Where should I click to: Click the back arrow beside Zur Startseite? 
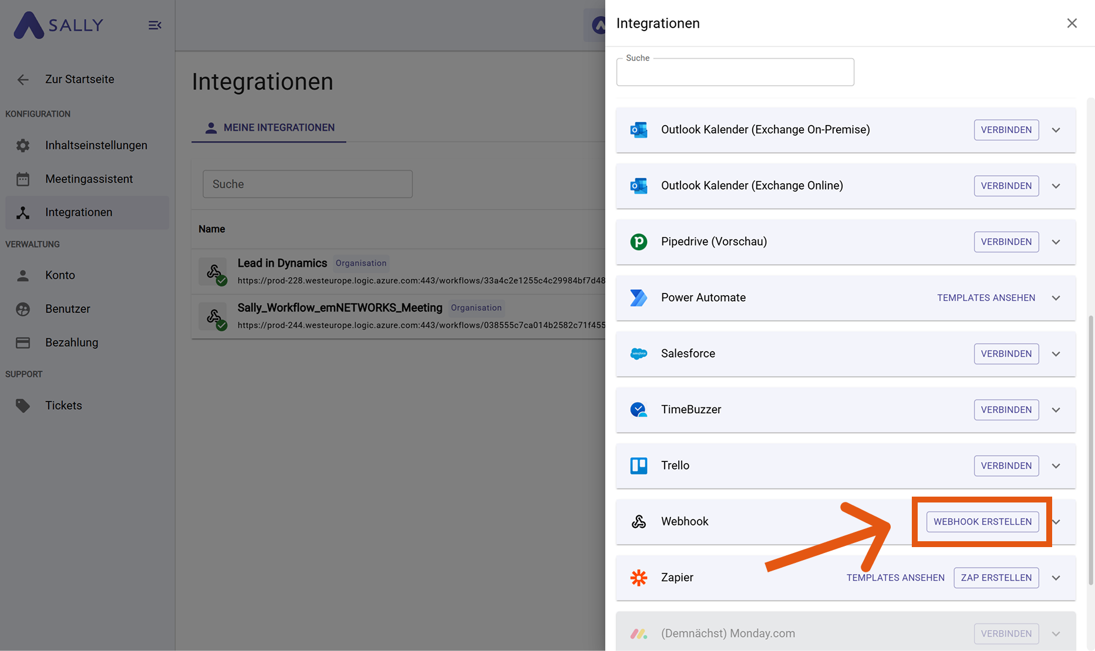click(23, 80)
